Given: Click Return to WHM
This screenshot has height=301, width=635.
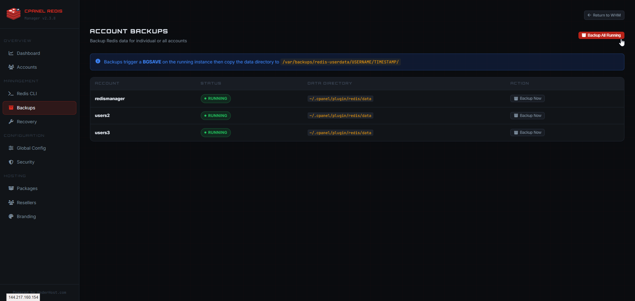Looking at the screenshot, I should [x=604, y=15].
